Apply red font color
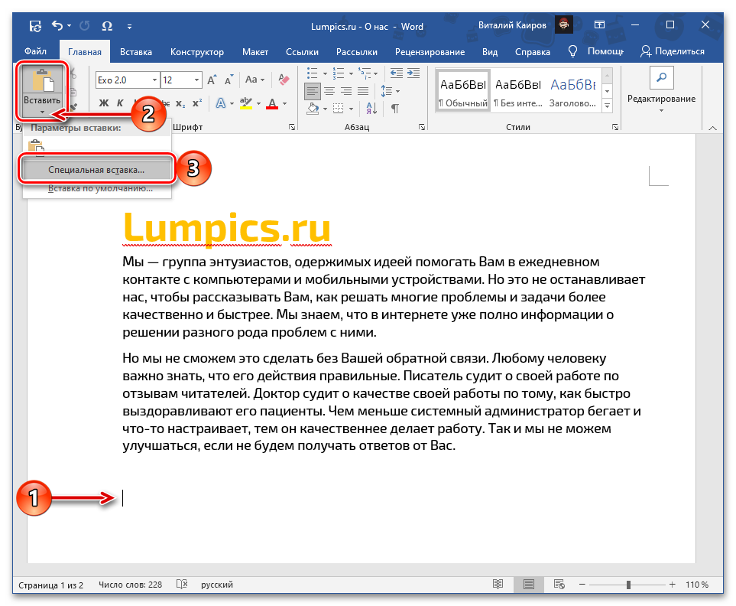736x606 pixels. pyautogui.click(x=272, y=103)
